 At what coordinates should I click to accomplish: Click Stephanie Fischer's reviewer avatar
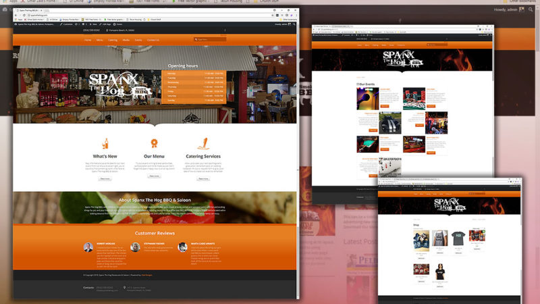(135, 247)
